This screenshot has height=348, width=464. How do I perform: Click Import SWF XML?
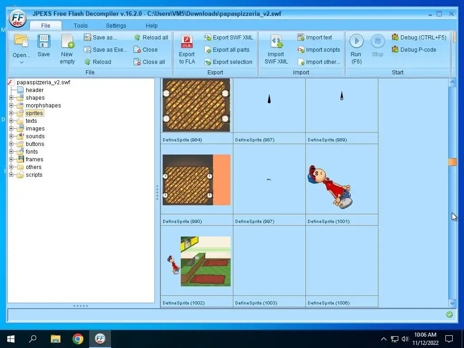click(276, 49)
